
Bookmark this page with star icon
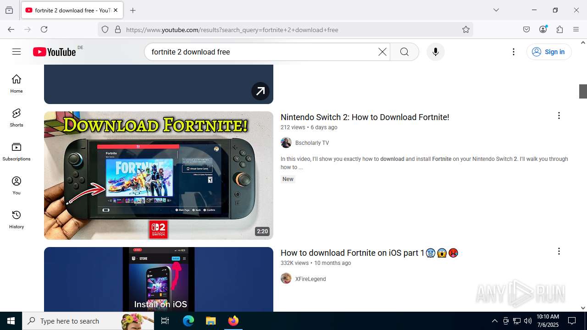pos(466,30)
